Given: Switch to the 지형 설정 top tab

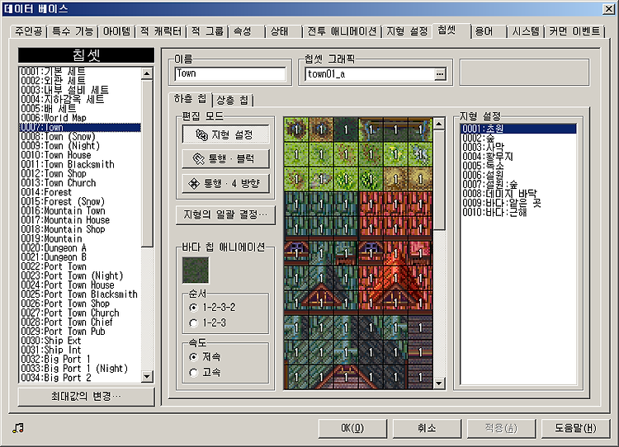Looking at the screenshot, I should [407, 31].
